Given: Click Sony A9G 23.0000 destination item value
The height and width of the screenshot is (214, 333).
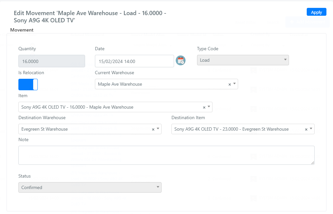Looking at the screenshot, I should 232,129.
